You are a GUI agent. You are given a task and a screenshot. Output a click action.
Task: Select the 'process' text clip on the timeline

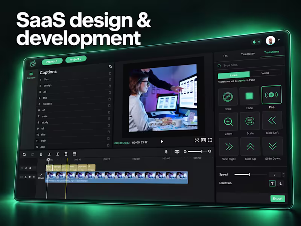(x=82, y=168)
